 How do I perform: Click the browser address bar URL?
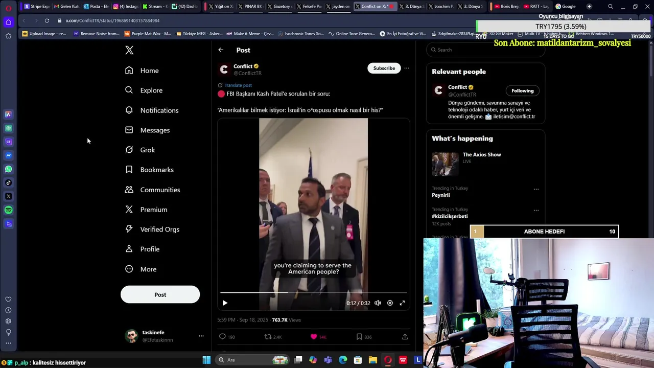(112, 20)
